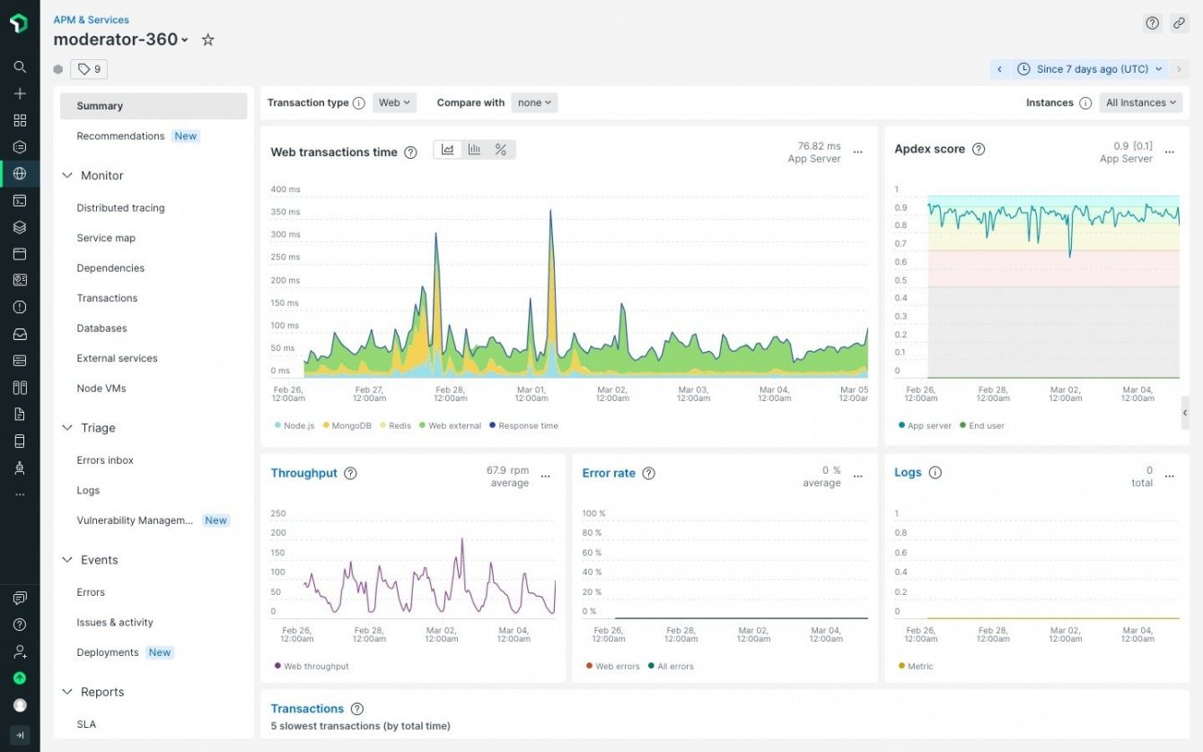Open Distributed tracing in the sidebar
Image resolution: width=1203 pixels, height=752 pixels.
(x=120, y=208)
